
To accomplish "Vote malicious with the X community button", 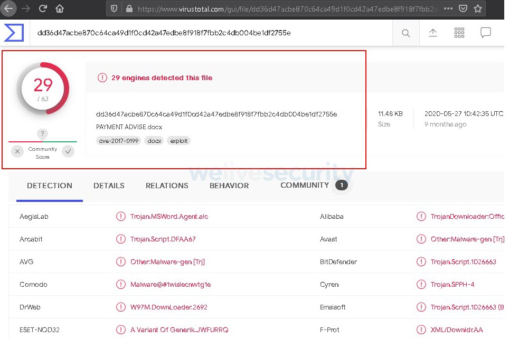I will tap(17, 151).
